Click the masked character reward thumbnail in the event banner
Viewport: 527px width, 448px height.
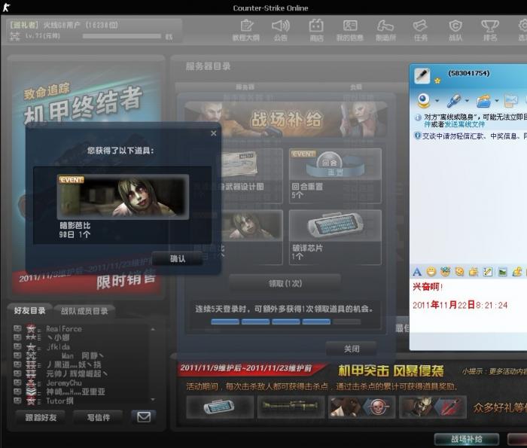click(433, 407)
